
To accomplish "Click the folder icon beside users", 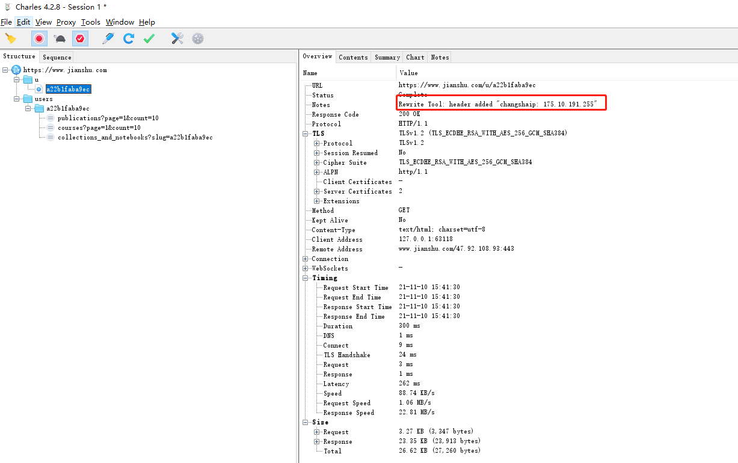I will [x=28, y=99].
